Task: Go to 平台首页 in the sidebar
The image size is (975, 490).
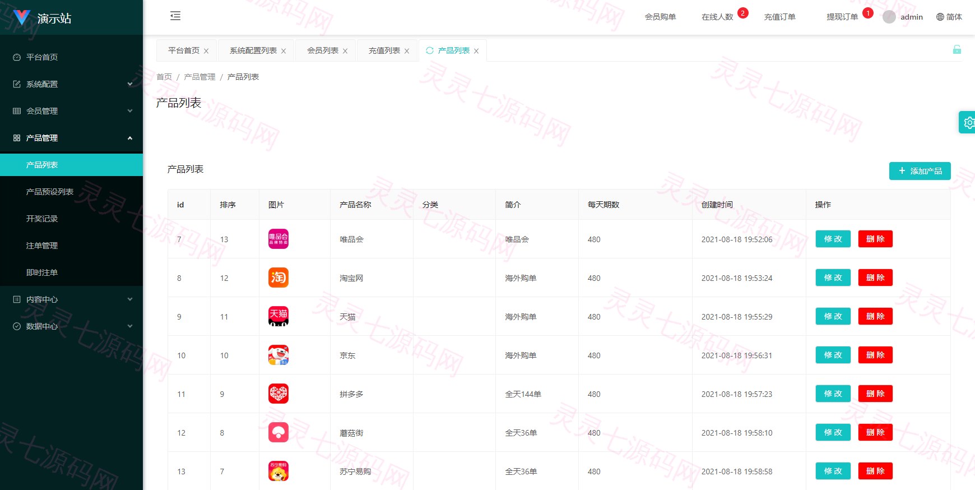Action: [x=72, y=57]
